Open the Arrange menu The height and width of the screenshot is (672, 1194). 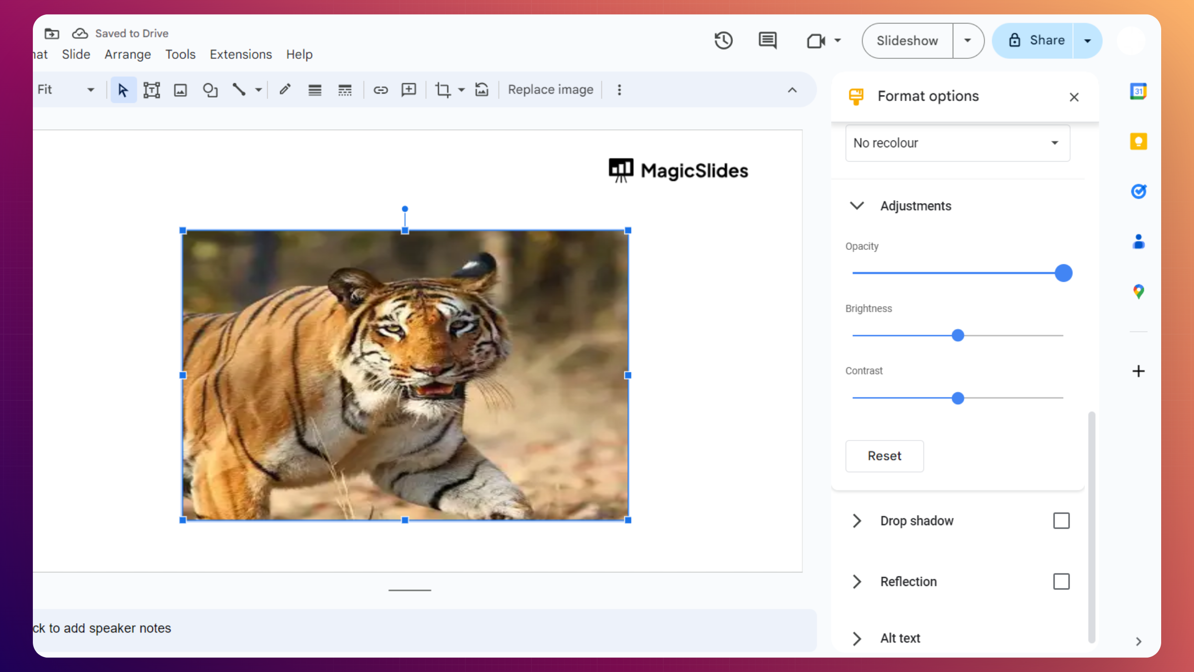click(x=127, y=54)
